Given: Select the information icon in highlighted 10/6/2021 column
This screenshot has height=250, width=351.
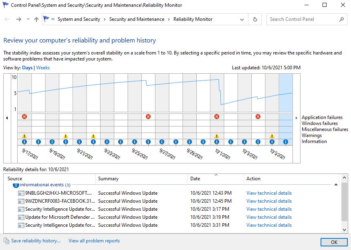Looking at the screenshot, I should coord(285,142).
